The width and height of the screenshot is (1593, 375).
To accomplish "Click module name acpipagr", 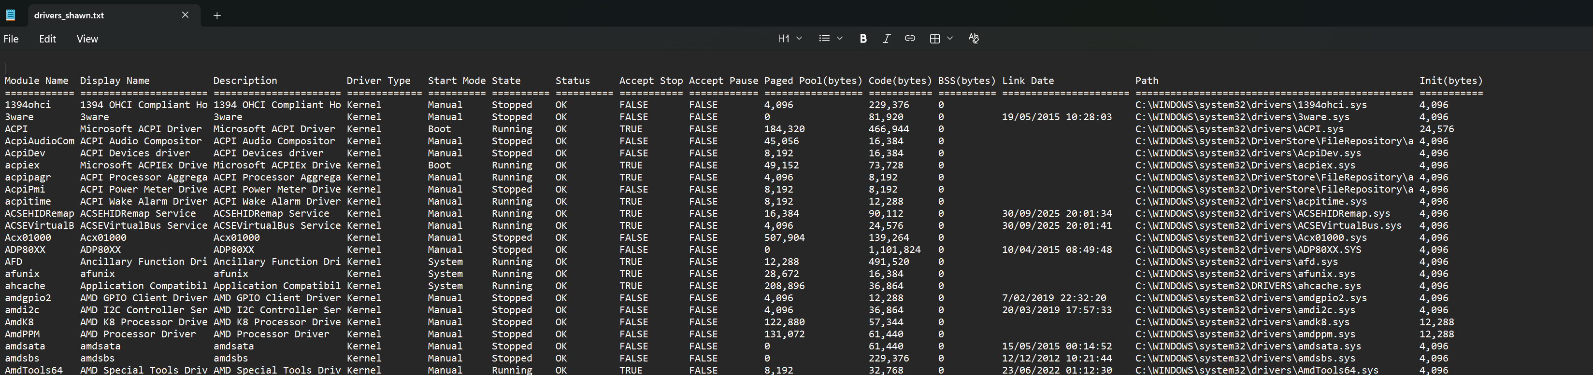I will pos(28,177).
